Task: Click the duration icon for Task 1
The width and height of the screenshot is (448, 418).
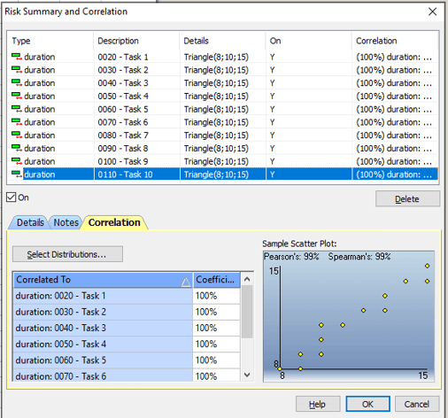Action: [17, 57]
